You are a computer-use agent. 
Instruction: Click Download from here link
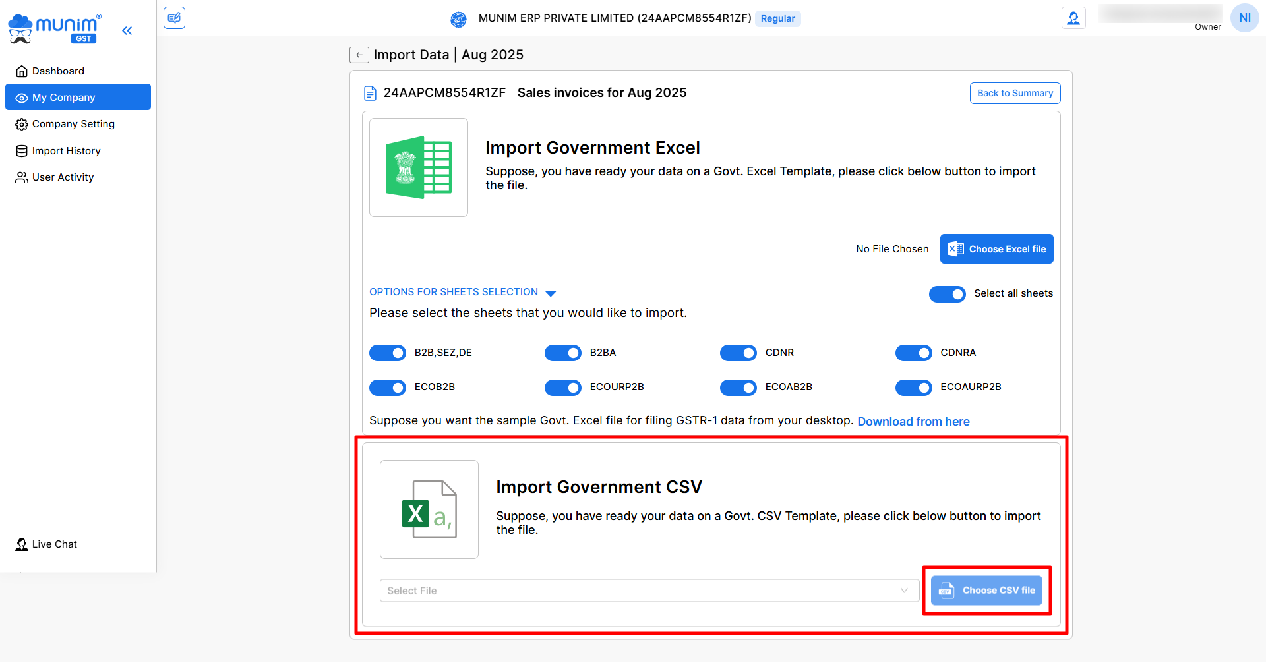click(x=913, y=422)
